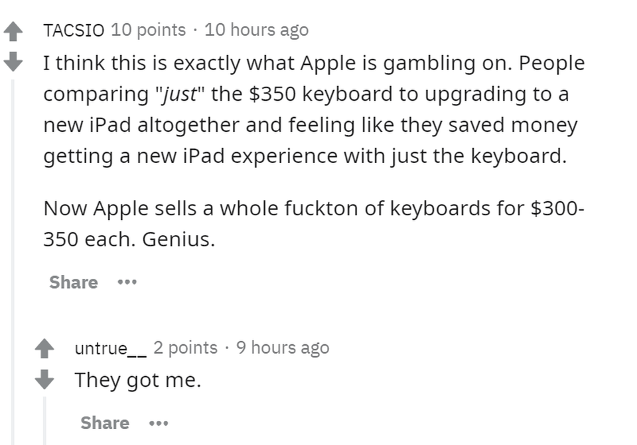The height and width of the screenshot is (445, 637).
Task: Click the paragraph starting 'Now Apple sells'
Action: coord(314,224)
